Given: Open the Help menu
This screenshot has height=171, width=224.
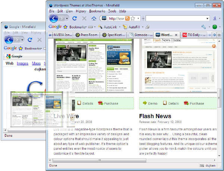Looking at the screenshot, I should click(x=122, y=11).
